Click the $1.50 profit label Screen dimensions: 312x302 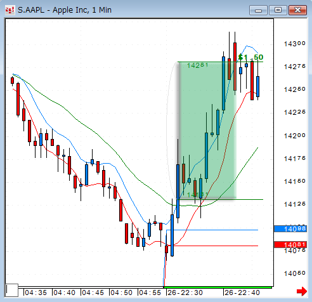(x=250, y=57)
